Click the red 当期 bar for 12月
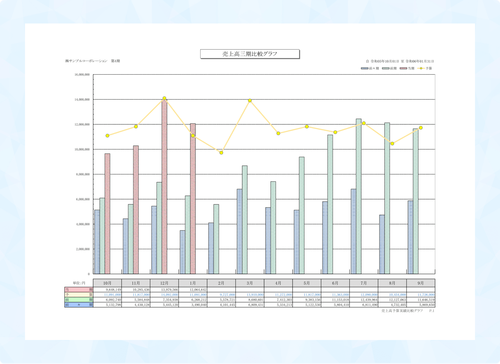500x364 pixels. (164, 187)
